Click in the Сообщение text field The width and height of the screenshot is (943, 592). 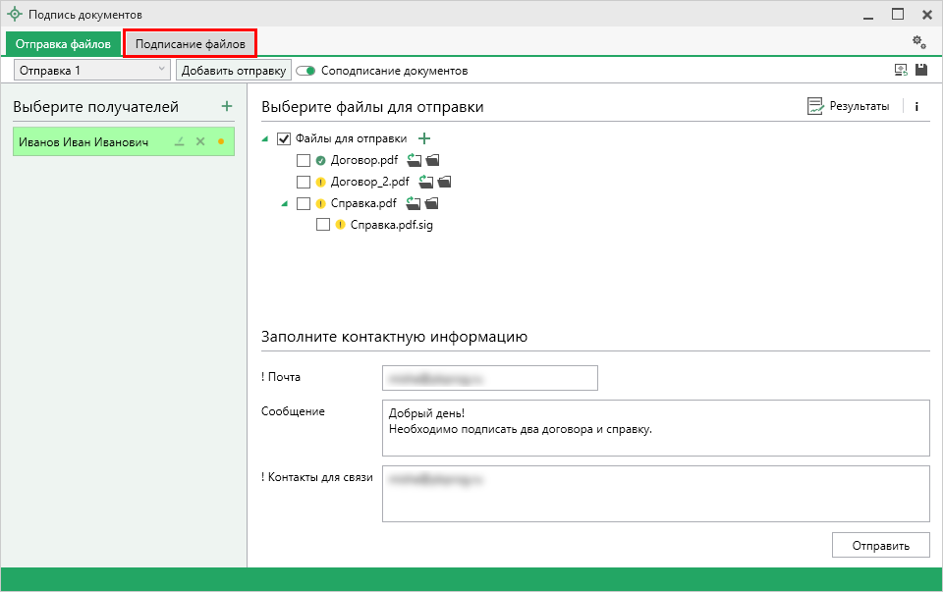(655, 427)
